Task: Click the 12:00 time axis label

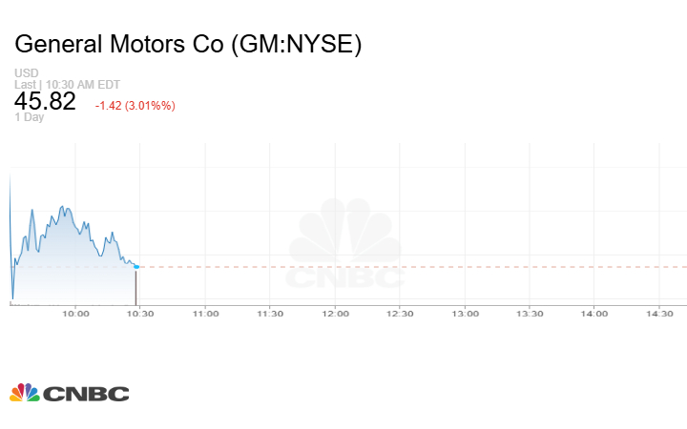Action: 335,313
